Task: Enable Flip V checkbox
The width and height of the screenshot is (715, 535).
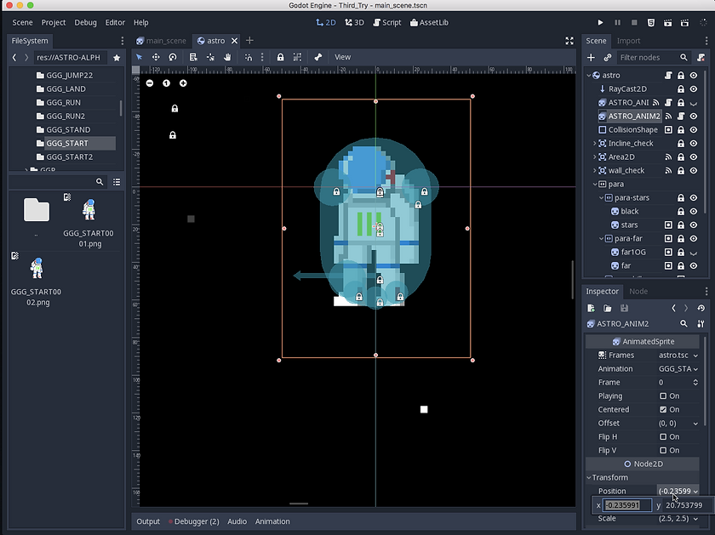Action: 663,450
